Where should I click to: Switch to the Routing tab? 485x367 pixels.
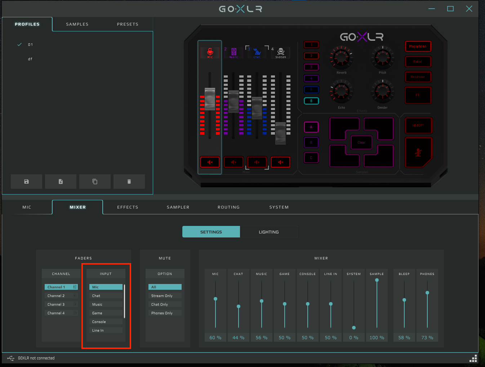click(228, 207)
